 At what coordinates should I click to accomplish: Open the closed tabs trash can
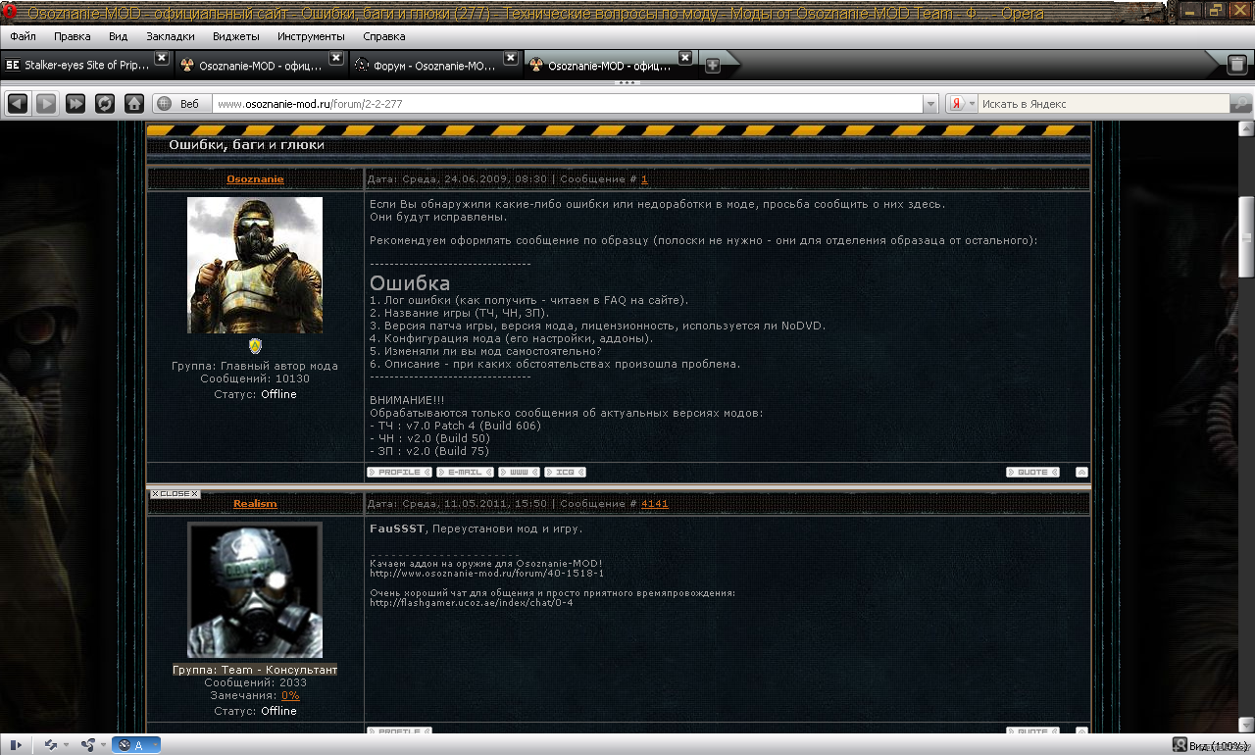(1237, 65)
